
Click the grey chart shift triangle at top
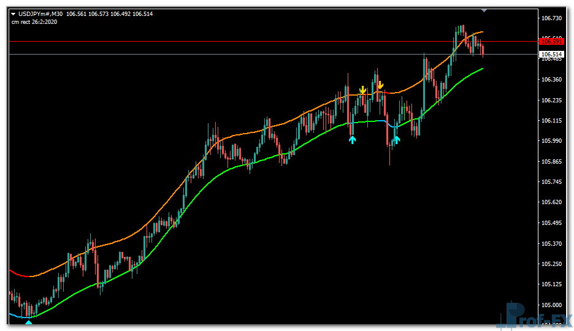[484, 10]
